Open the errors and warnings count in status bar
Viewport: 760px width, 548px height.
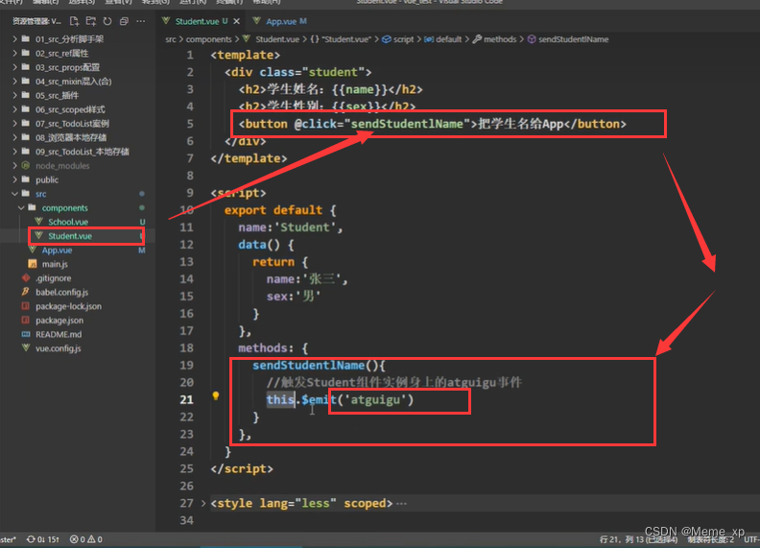[85, 539]
